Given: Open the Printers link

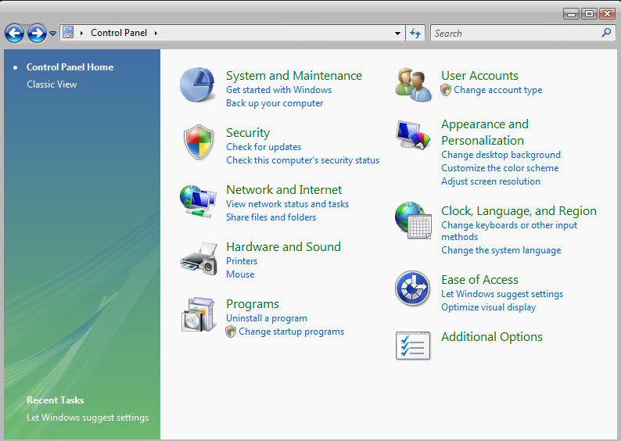Looking at the screenshot, I should (242, 261).
